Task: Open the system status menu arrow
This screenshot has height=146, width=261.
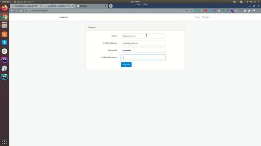Action: point(258,2)
